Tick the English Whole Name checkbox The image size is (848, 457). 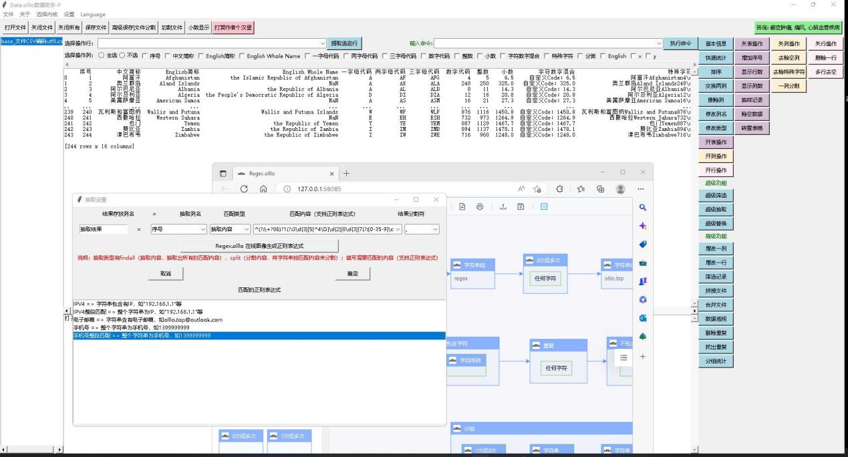(x=242, y=56)
